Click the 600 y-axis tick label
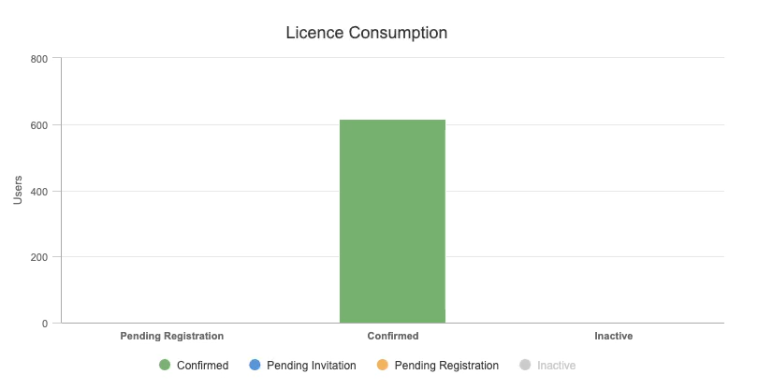Viewport: 758px width, 389px height. [x=39, y=125]
